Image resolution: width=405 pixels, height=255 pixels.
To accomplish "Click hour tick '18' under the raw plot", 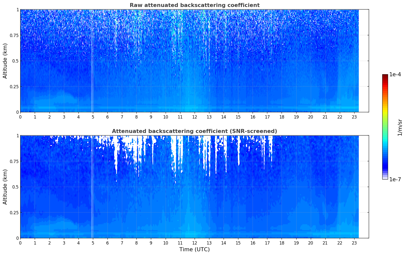I will [282, 117].
